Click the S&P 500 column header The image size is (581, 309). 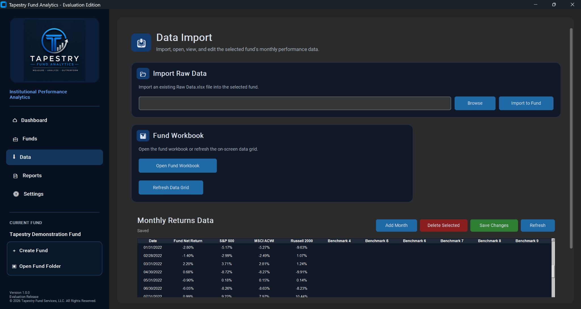227,241
